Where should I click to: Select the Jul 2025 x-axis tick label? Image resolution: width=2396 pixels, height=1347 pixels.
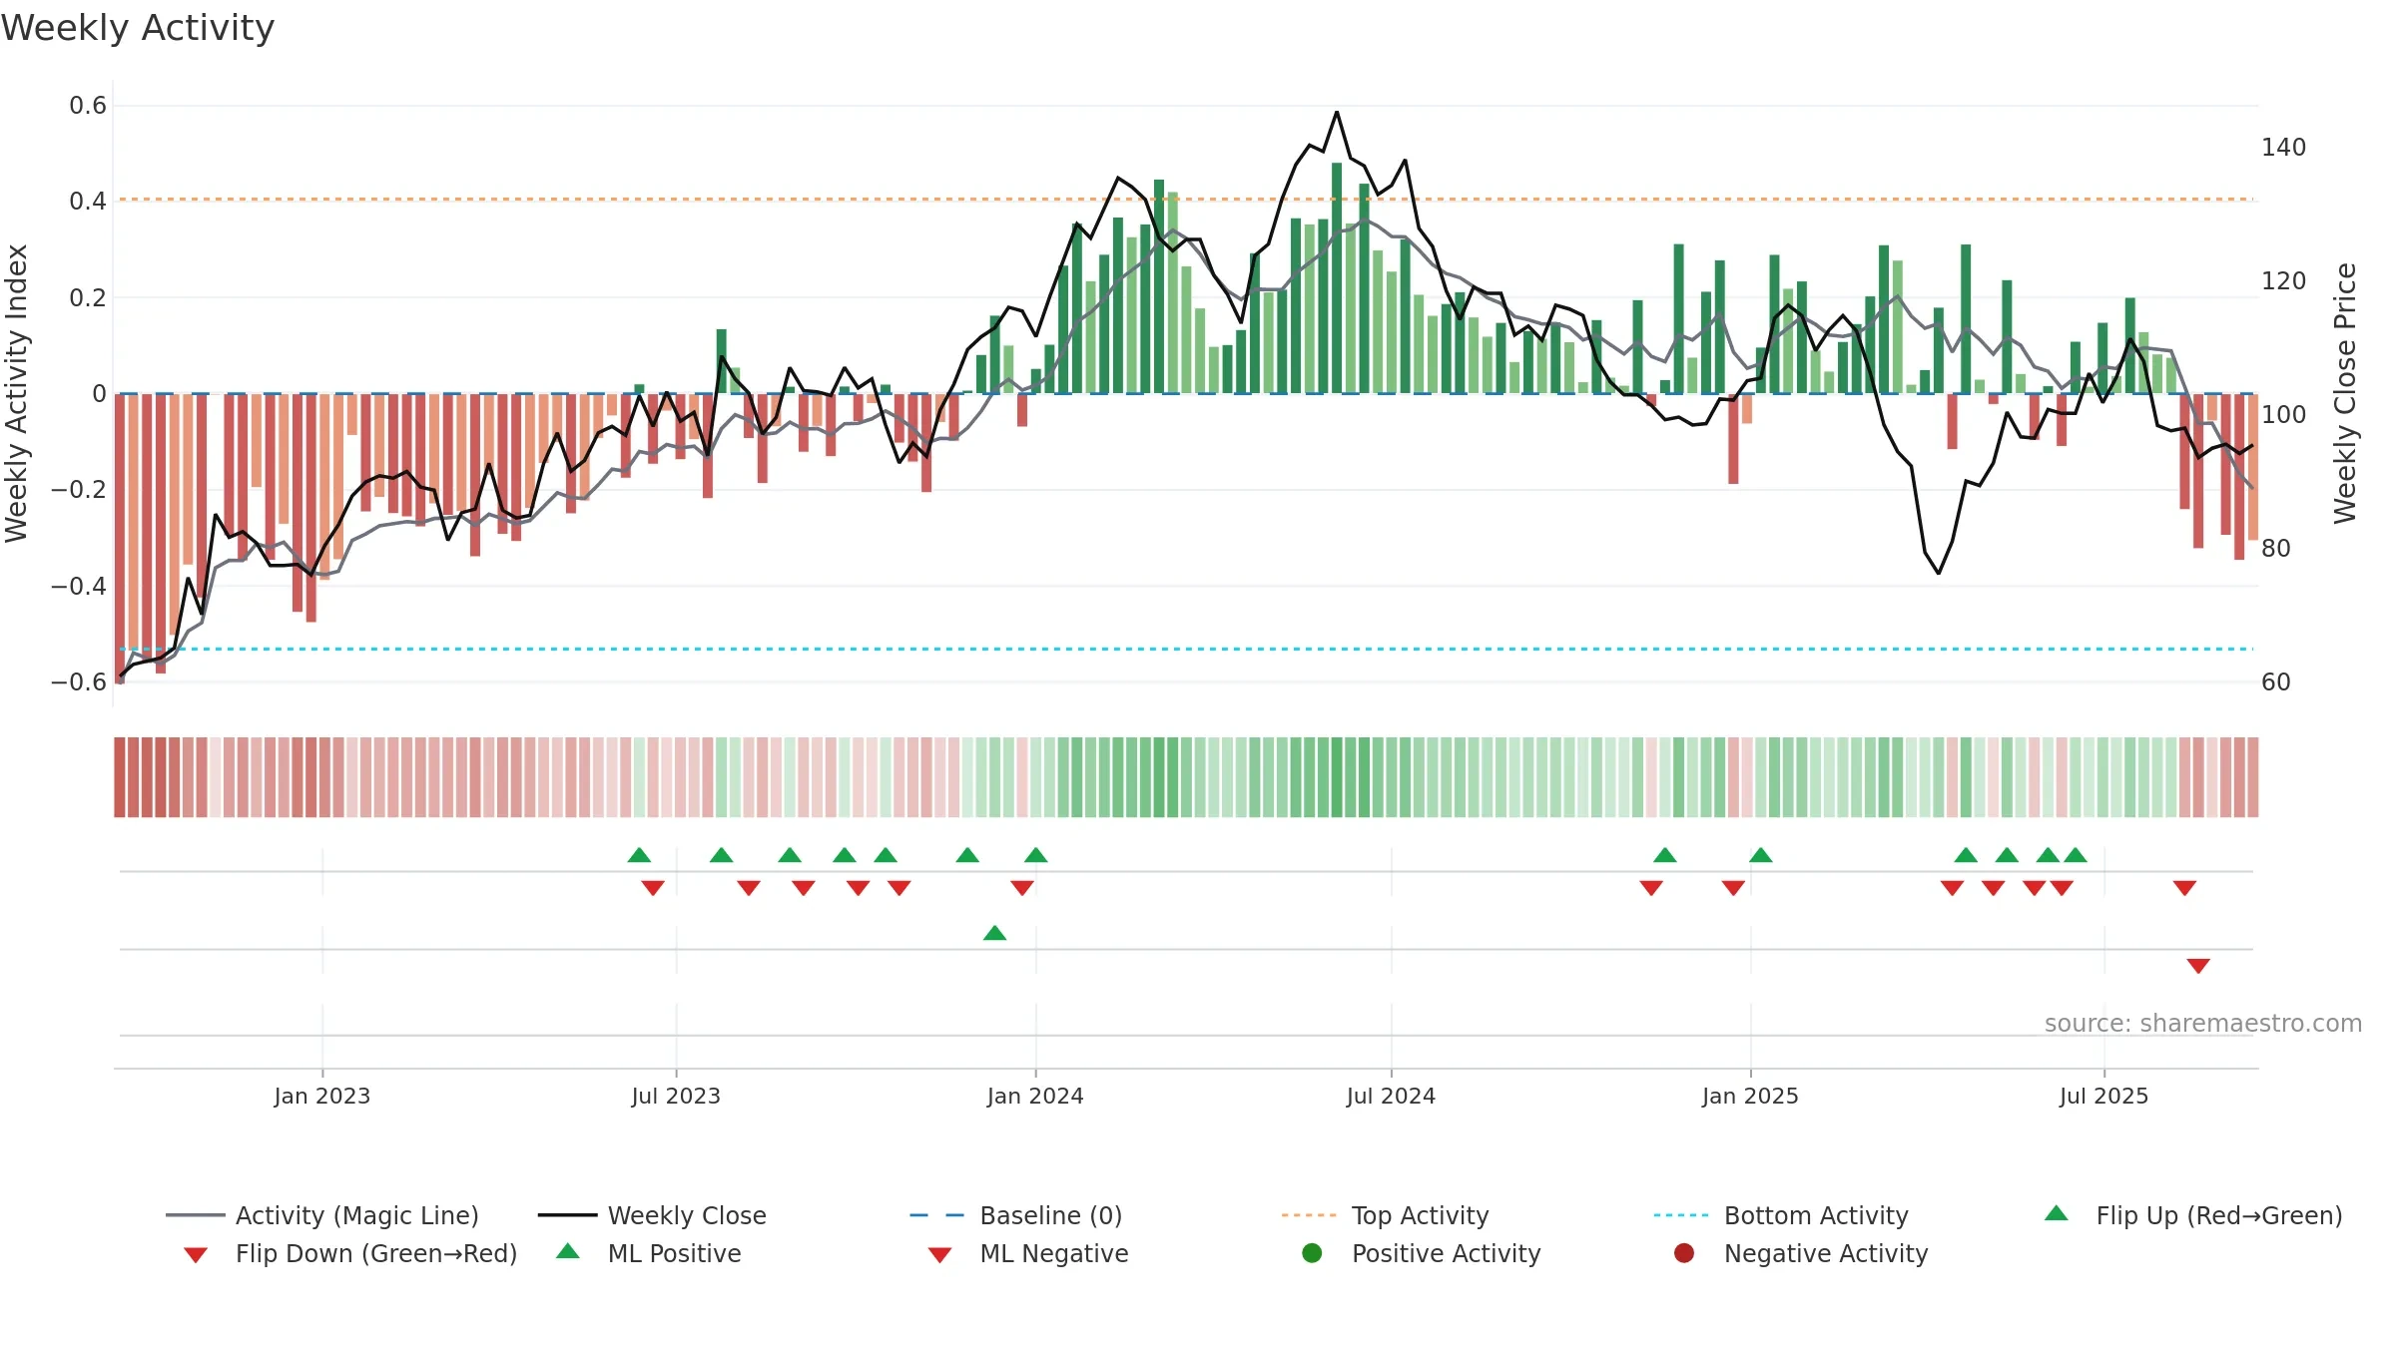pyautogui.click(x=2103, y=1097)
